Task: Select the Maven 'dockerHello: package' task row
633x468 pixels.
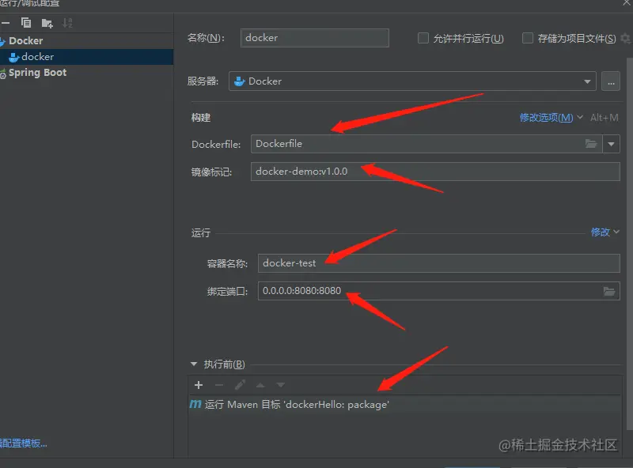Action: coord(404,405)
